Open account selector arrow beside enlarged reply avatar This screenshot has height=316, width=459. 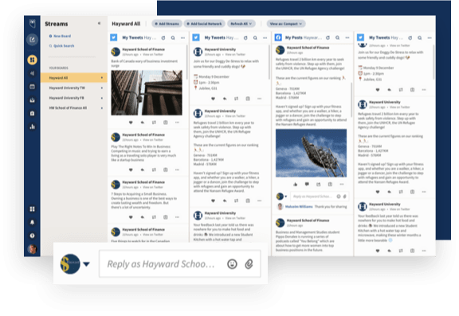click(x=86, y=264)
